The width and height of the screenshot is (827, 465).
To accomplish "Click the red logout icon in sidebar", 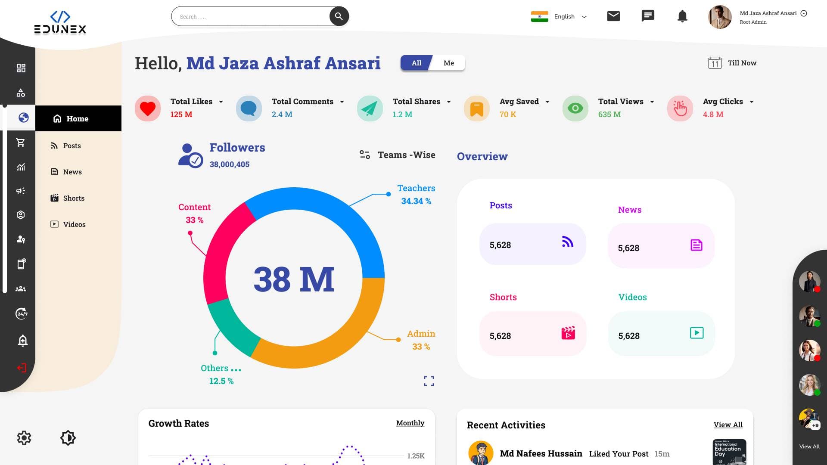I will (x=22, y=368).
